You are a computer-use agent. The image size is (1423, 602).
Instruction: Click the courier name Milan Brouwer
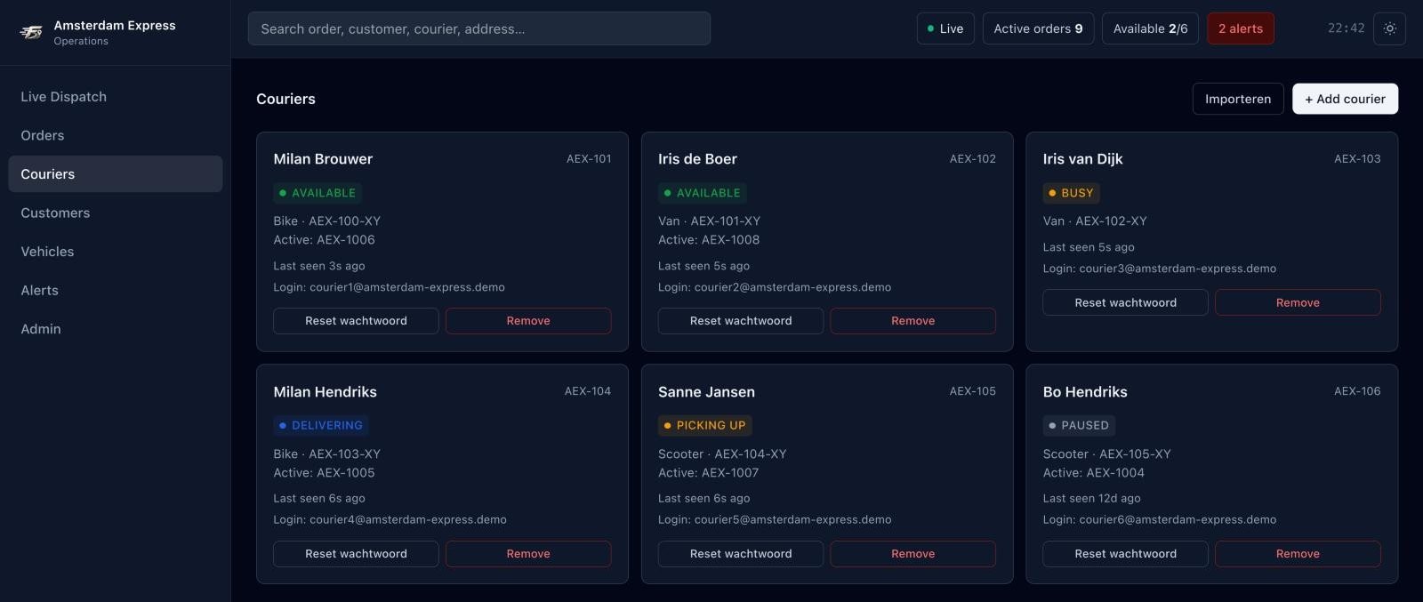point(323,159)
